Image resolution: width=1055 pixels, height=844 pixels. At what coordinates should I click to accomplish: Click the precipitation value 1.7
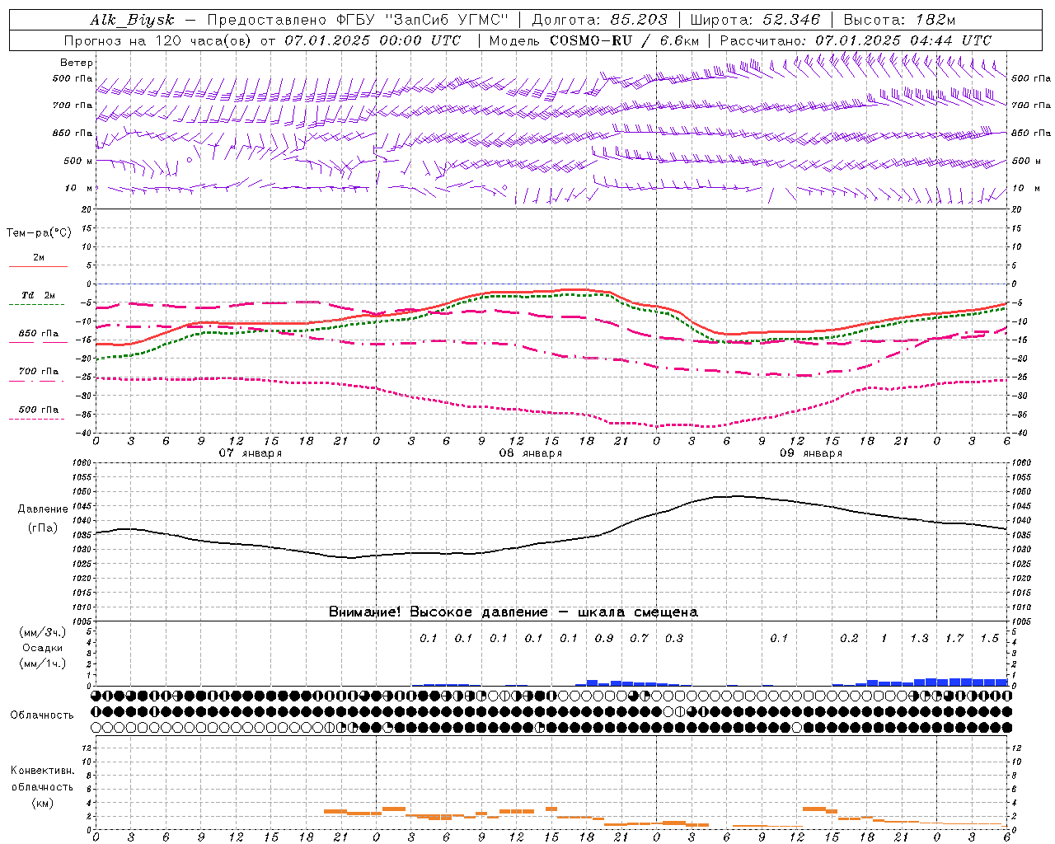pyautogui.click(x=954, y=638)
